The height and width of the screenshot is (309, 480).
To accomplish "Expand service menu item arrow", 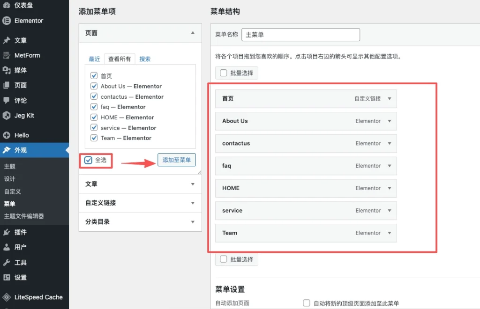I will [x=390, y=211].
